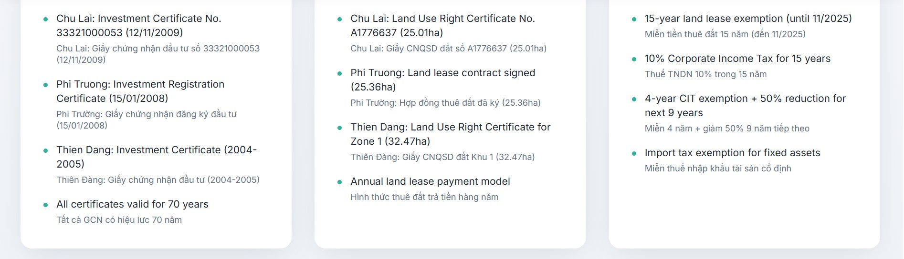Image resolution: width=904 pixels, height=259 pixels.
Task: Click the Thien Dang Investment Certificate (2004-2005) entry
Action: click(156, 157)
